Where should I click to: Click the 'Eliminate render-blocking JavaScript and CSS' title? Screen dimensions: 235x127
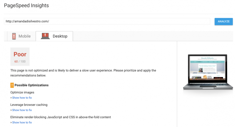click(x=61, y=117)
